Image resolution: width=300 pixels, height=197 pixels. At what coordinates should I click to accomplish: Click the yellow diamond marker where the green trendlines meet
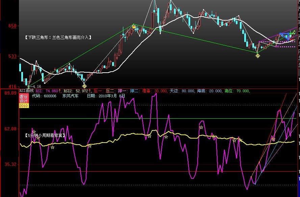[258, 56]
